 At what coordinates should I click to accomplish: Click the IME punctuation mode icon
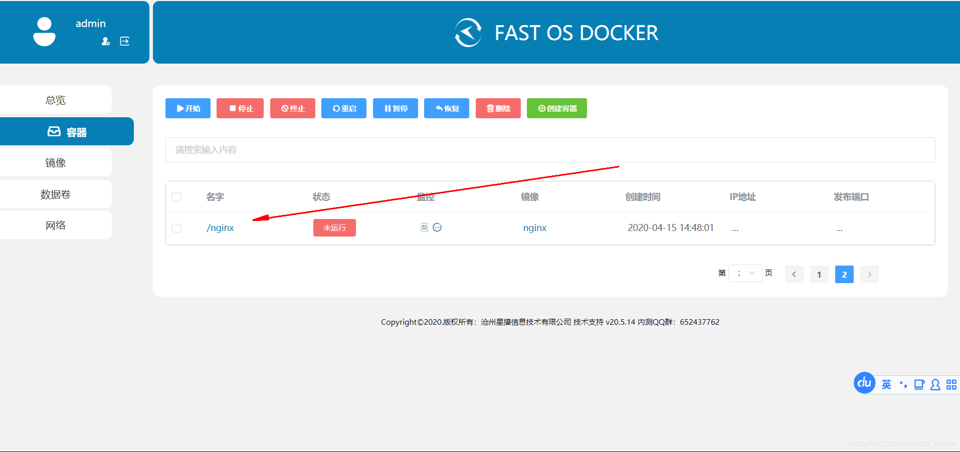point(903,384)
